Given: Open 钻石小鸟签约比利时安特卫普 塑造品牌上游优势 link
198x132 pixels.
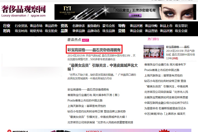Looking at the screenshot, I should (x=97, y=112).
